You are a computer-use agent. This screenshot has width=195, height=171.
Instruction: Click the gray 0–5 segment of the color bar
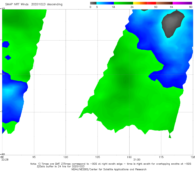click(93, 3)
